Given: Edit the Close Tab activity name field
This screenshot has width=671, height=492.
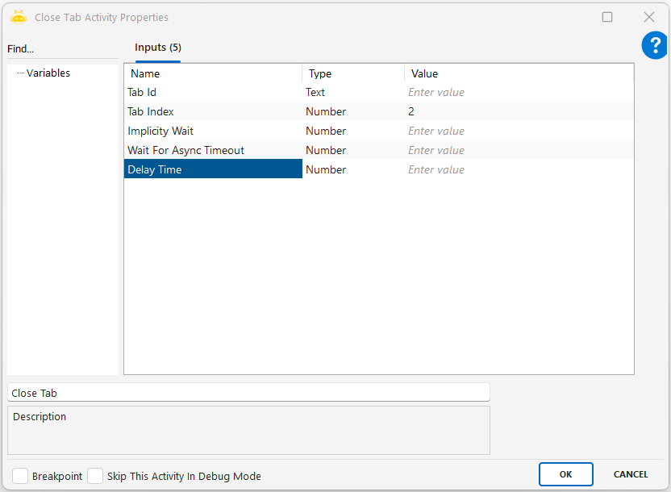Looking at the screenshot, I should (248, 393).
